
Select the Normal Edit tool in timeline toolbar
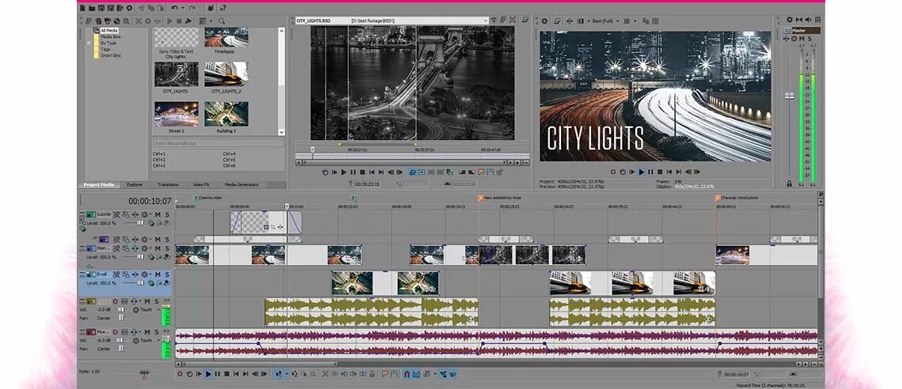click(x=279, y=374)
